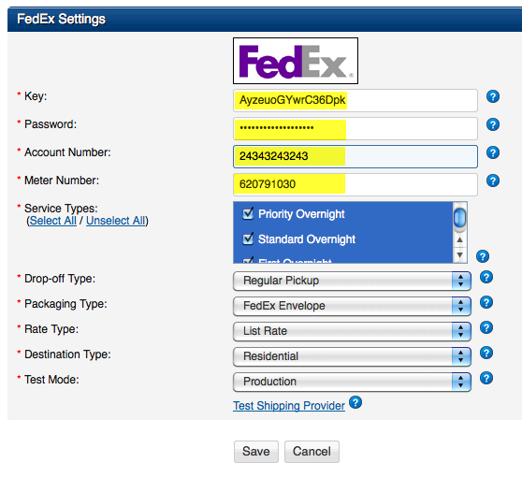This screenshot has height=477, width=522.
Task: Open help icon for Destination Type
Action: [486, 353]
